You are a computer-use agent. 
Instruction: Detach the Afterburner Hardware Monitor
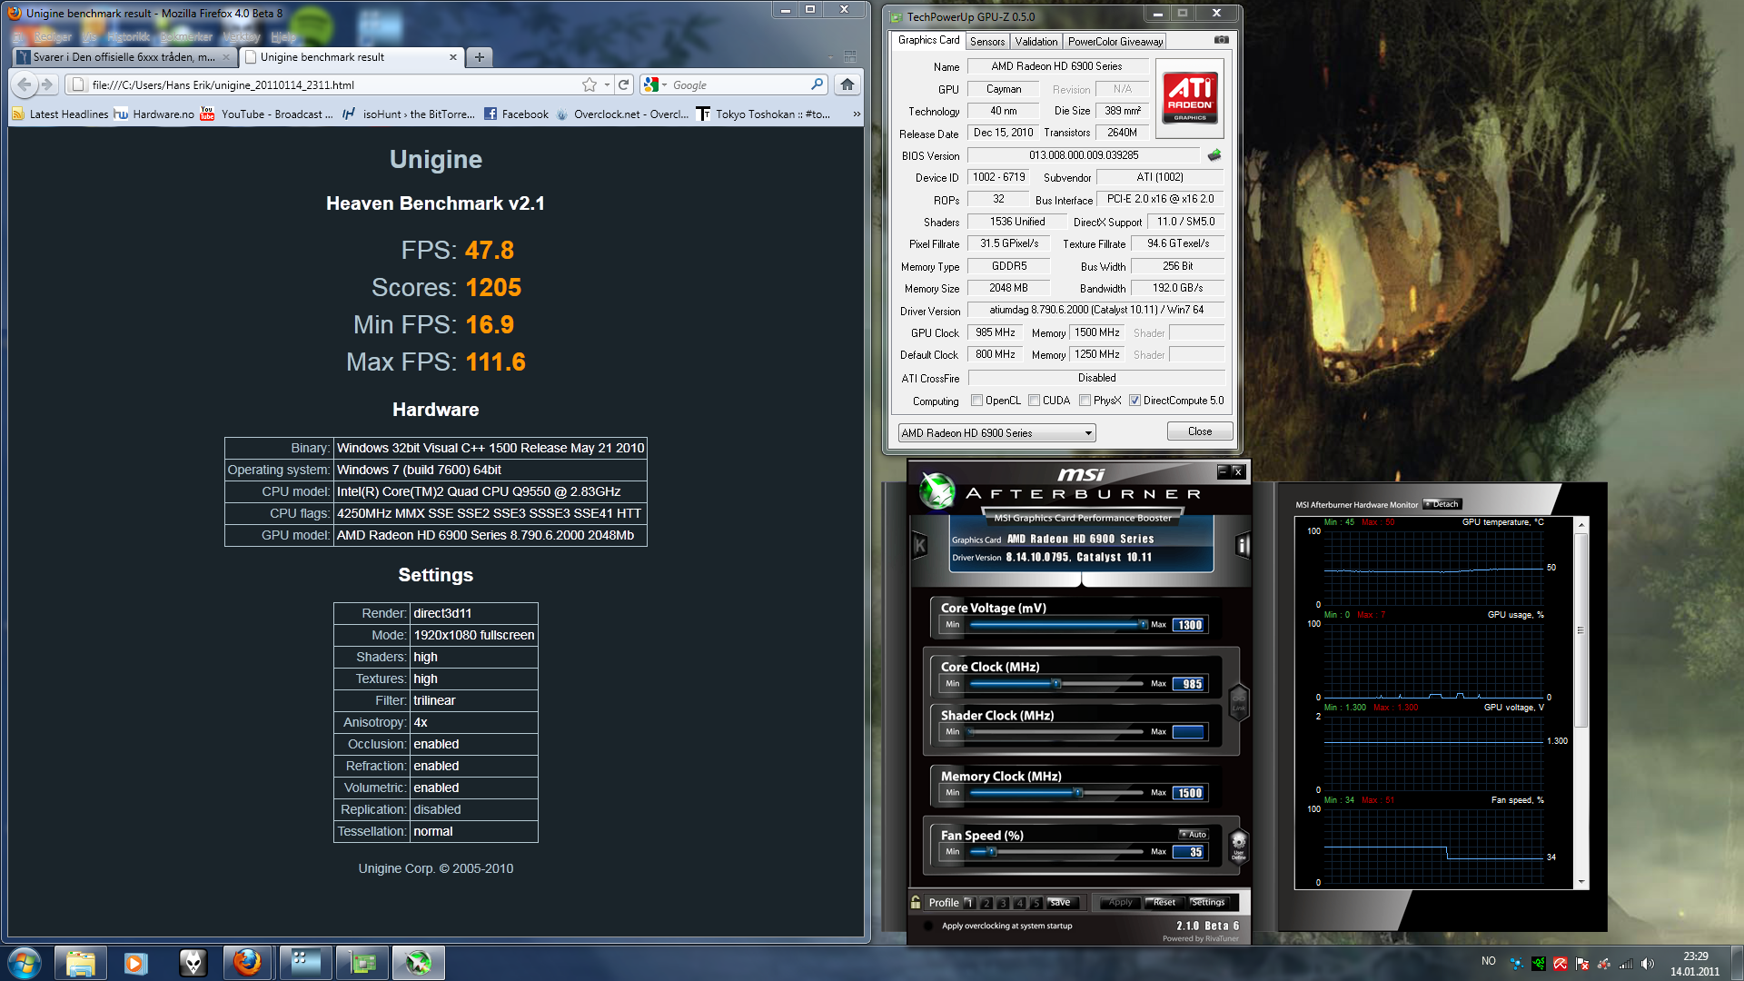click(x=1442, y=504)
